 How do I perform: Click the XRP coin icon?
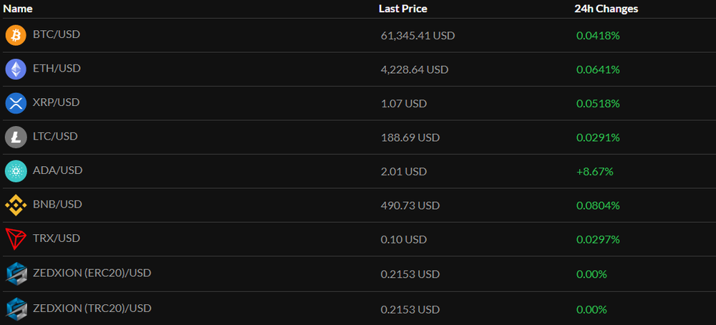coord(16,103)
